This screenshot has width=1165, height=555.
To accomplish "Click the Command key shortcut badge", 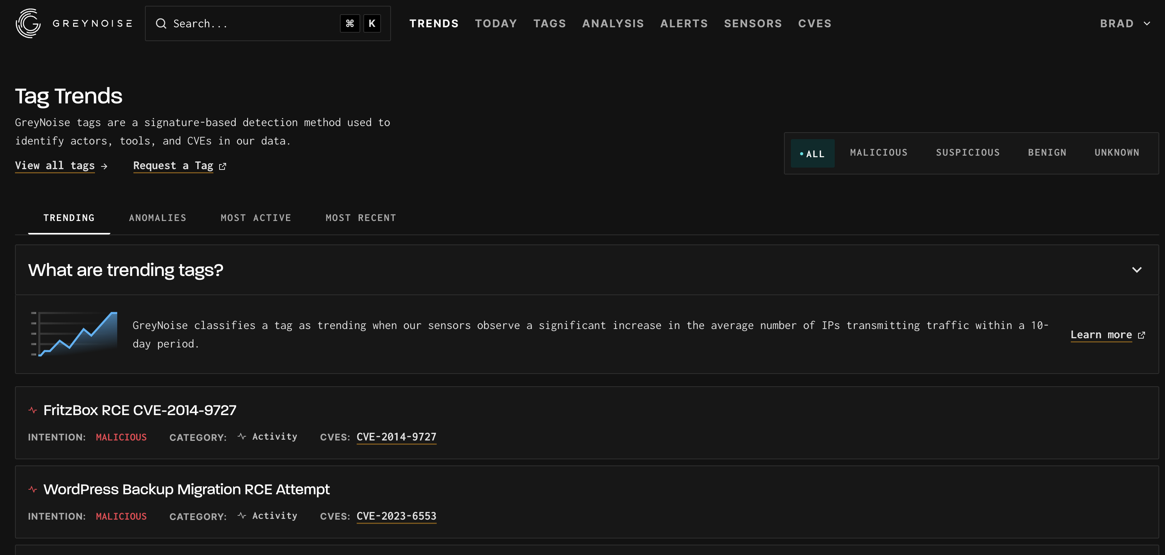I will click(x=349, y=23).
